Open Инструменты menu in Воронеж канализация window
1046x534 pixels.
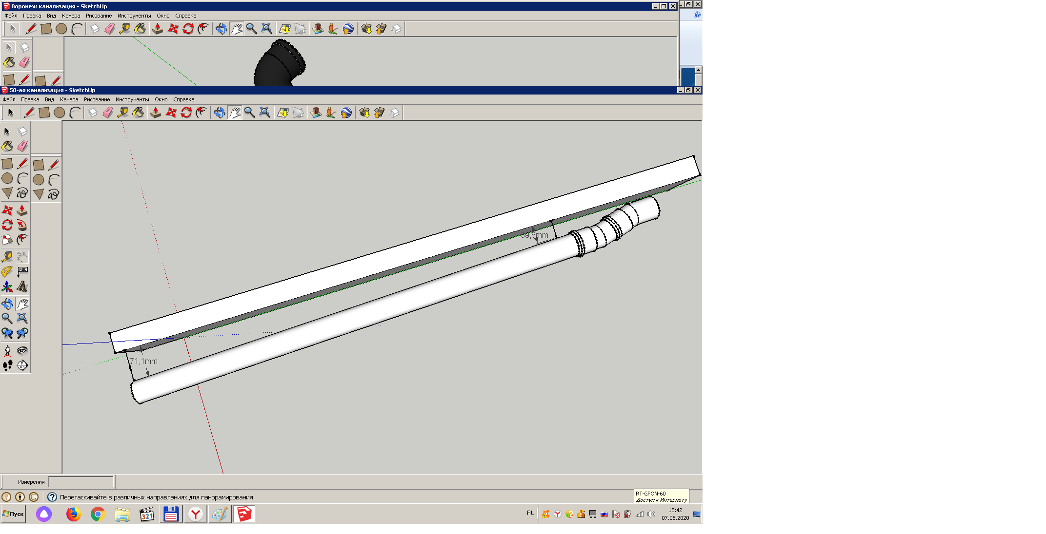tap(135, 16)
